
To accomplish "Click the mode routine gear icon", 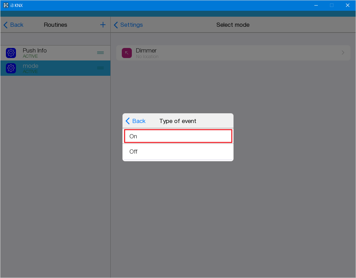I will [11, 68].
